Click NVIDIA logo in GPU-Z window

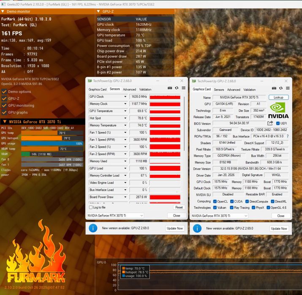(x=278, y=110)
